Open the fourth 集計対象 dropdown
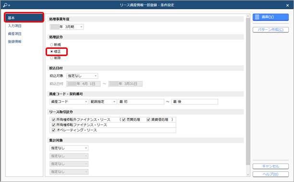The width and height of the screenshot is (294, 182). pos(69,172)
